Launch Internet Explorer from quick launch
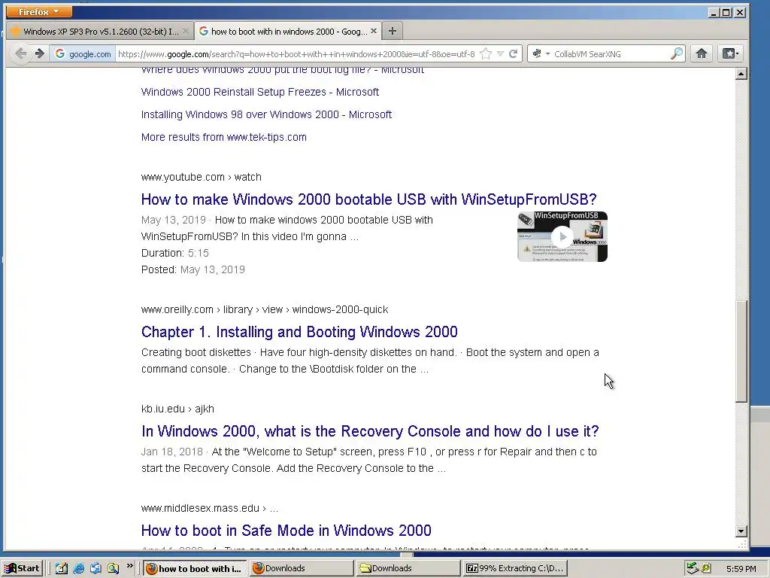The image size is (770, 578). tap(78, 568)
